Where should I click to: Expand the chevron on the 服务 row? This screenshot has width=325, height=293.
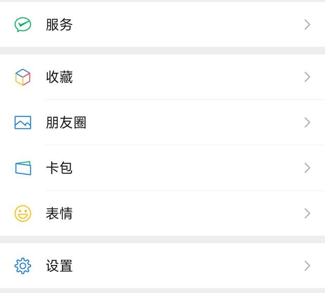coord(307,24)
